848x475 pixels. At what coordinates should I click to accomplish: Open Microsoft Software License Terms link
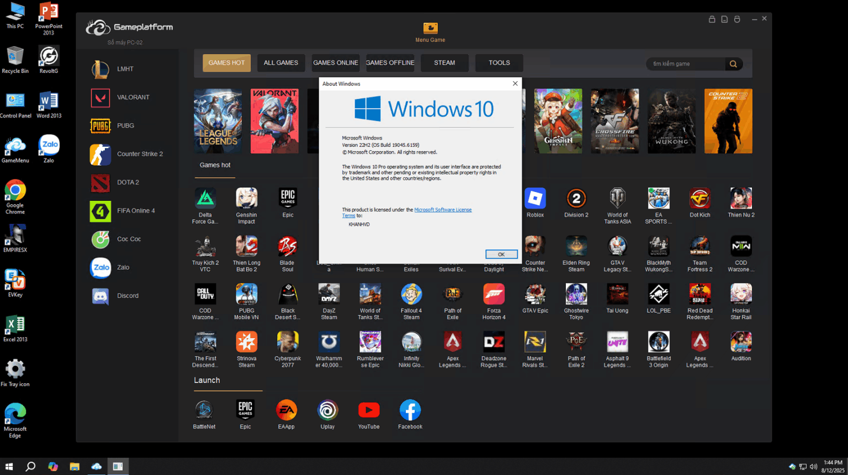point(443,210)
